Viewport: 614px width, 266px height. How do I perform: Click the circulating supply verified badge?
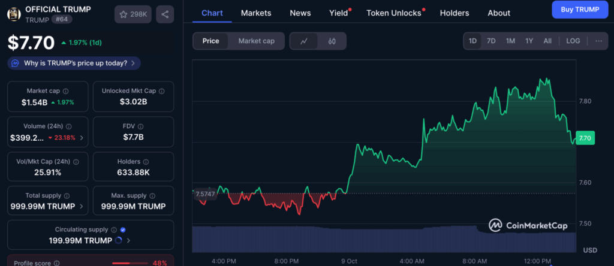tap(123, 229)
